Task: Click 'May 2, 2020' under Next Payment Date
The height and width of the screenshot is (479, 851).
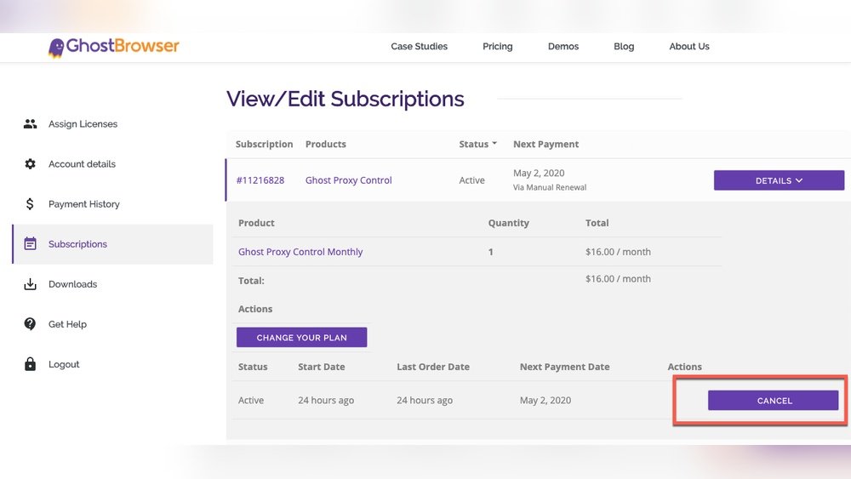Action: [545, 401]
